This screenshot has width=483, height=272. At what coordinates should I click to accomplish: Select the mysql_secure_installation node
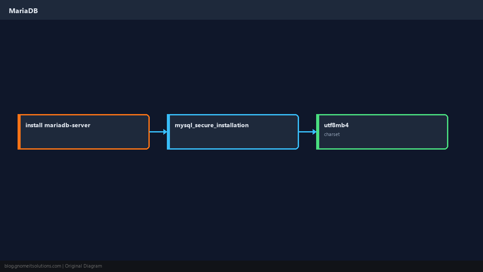coord(233,132)
